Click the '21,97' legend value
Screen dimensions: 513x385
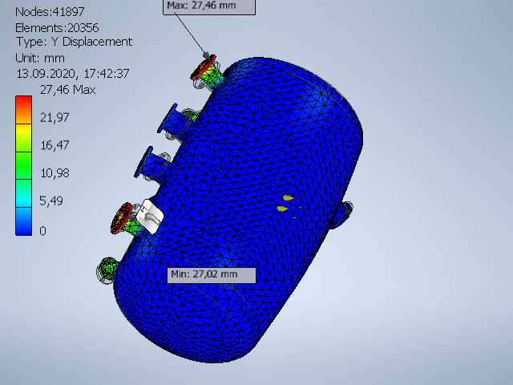pyautogui.click(x=55, y=118)
